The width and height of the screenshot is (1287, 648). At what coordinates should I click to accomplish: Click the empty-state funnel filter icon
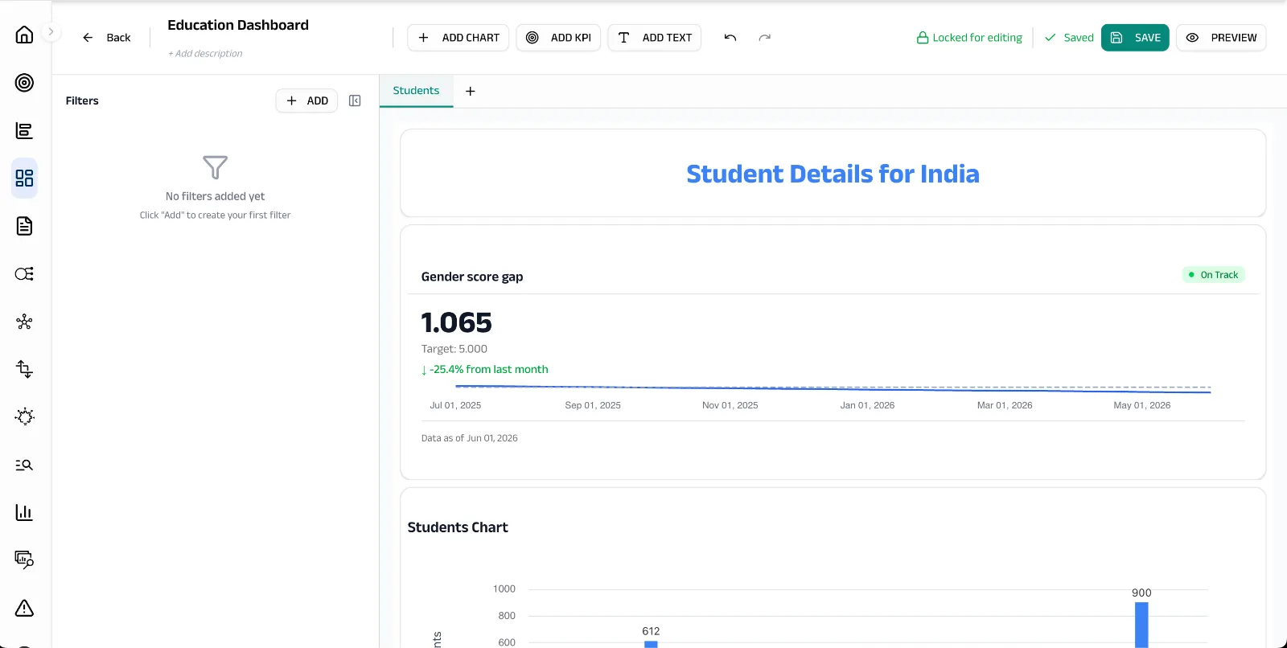pos(215,167)
